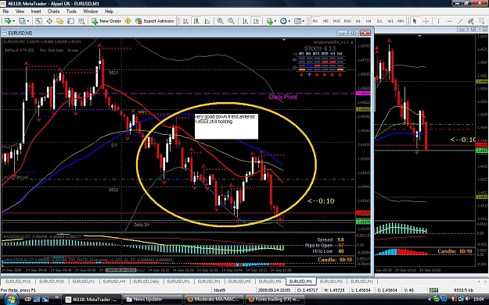Image resolution: width=489 pixels, height=305 pixels.
Task: Switch to the EURUSD,H4 chart tab
Action: (114, 282)
